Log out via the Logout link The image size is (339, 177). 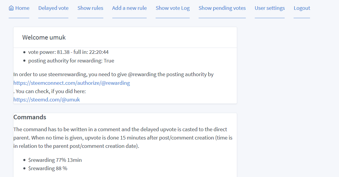tap(302, 8)
